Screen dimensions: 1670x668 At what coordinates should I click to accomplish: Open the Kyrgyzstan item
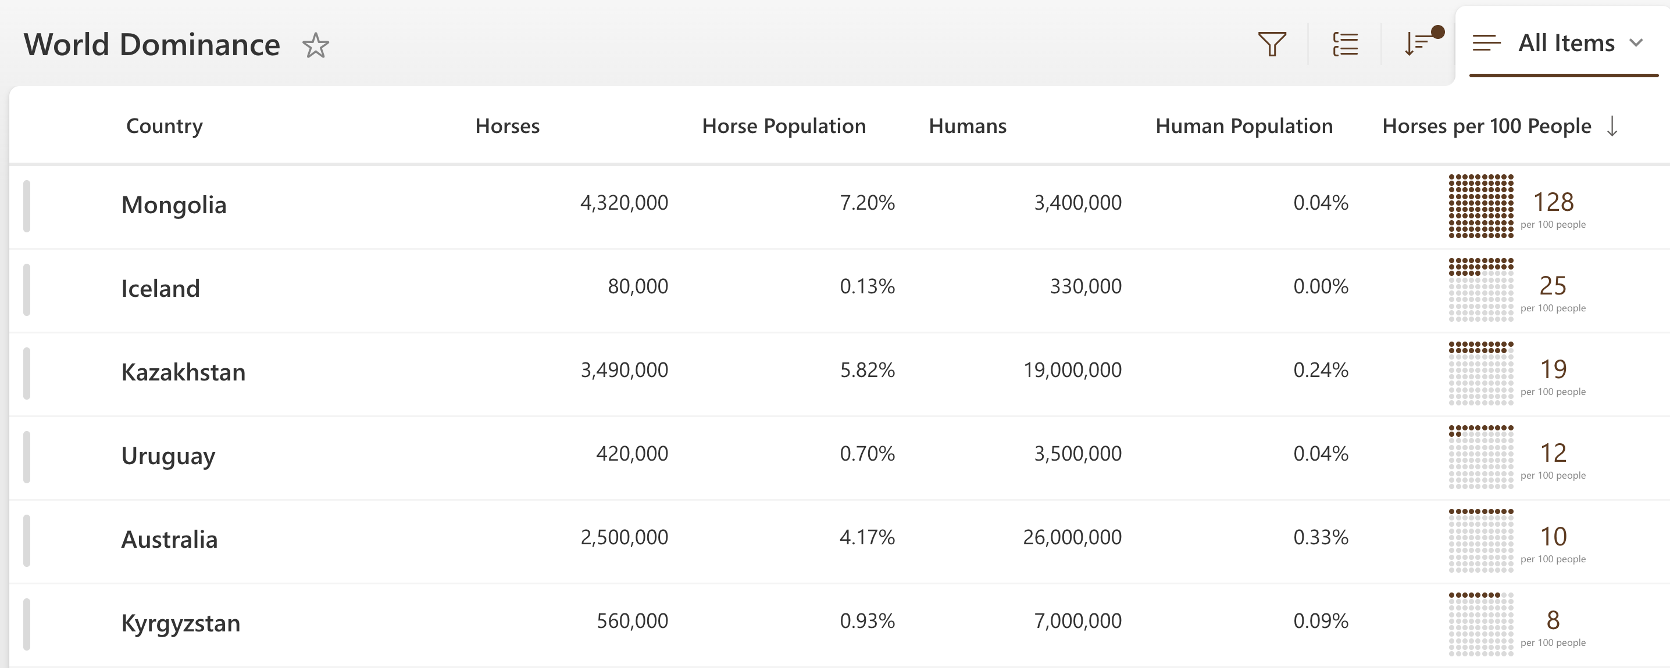(x=180, y=623)
